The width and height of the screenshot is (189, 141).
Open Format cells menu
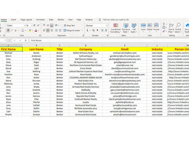pos(156,28)
